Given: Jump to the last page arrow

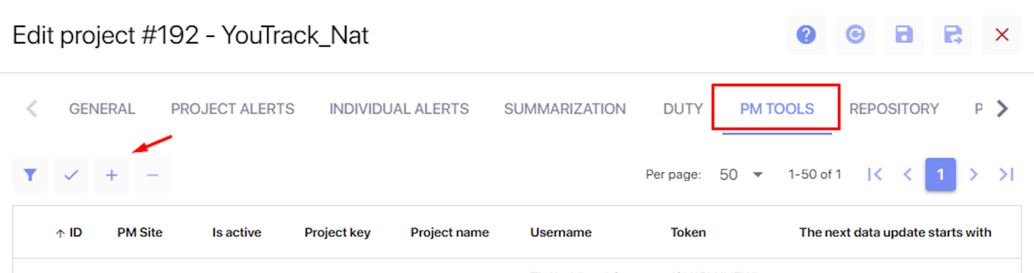Looking at the screenshot, I should click(1007, 174).
